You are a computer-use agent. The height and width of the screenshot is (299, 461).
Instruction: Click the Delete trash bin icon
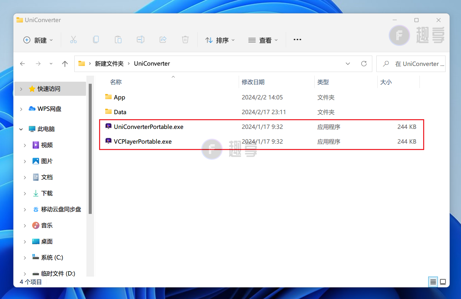pyautogui.click(x=185, y=40)
